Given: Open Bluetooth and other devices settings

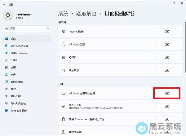Looking at the screenshot, I should point(19,46).
